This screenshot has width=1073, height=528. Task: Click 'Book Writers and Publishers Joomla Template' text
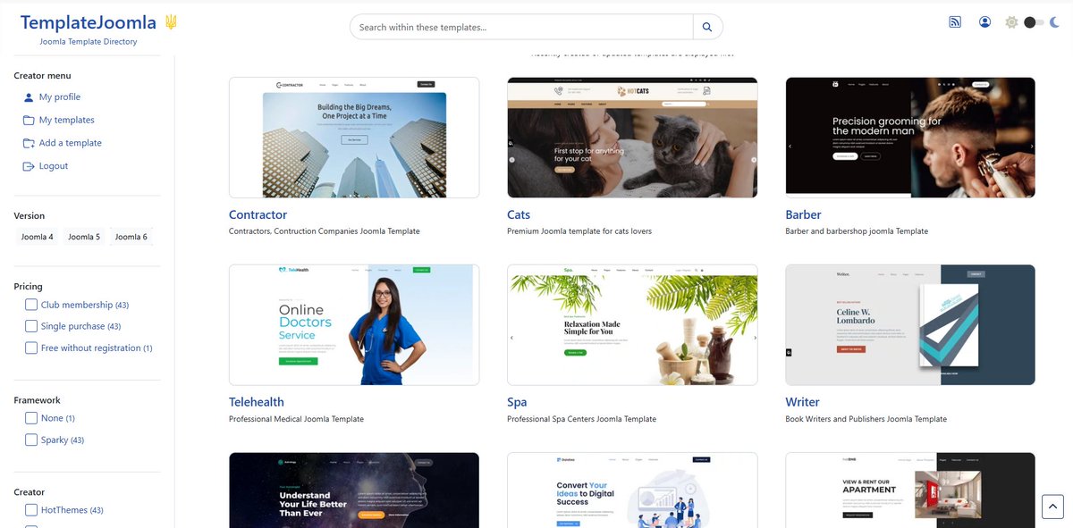(866, 419)
